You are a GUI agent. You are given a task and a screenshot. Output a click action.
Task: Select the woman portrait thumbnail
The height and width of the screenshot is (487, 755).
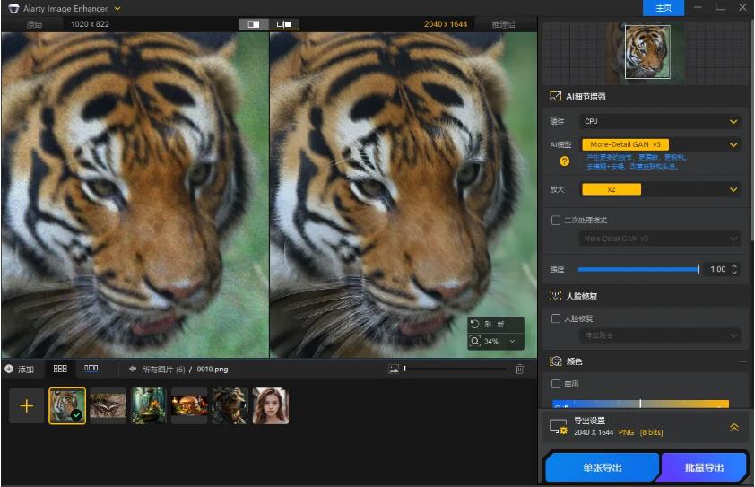coord(271,406)
